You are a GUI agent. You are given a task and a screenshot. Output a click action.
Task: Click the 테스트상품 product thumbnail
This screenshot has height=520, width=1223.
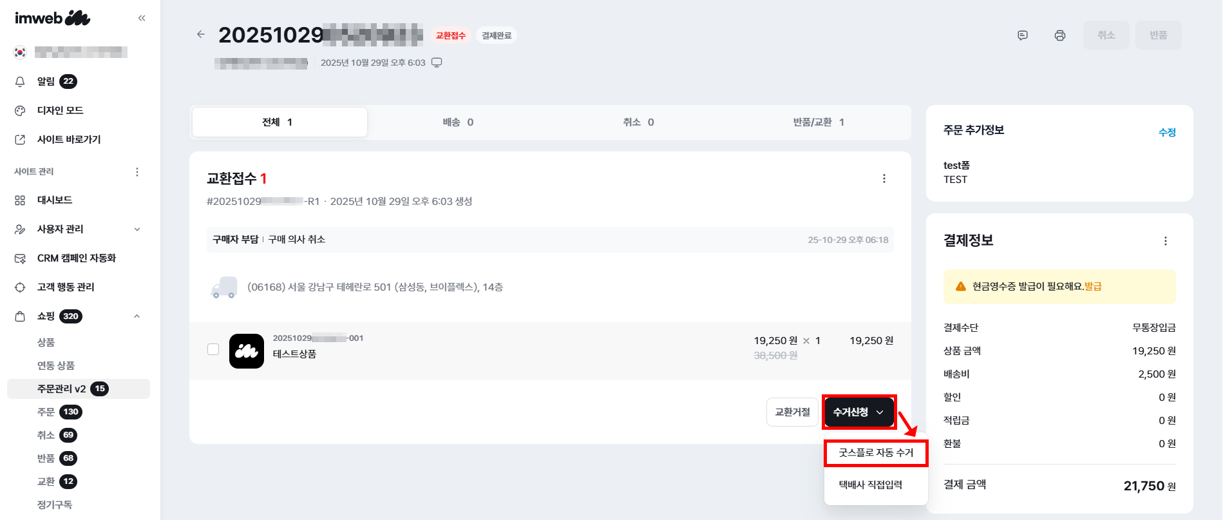(x=247, y=351)
